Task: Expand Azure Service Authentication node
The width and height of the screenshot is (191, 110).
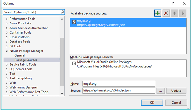Action: 7,28
